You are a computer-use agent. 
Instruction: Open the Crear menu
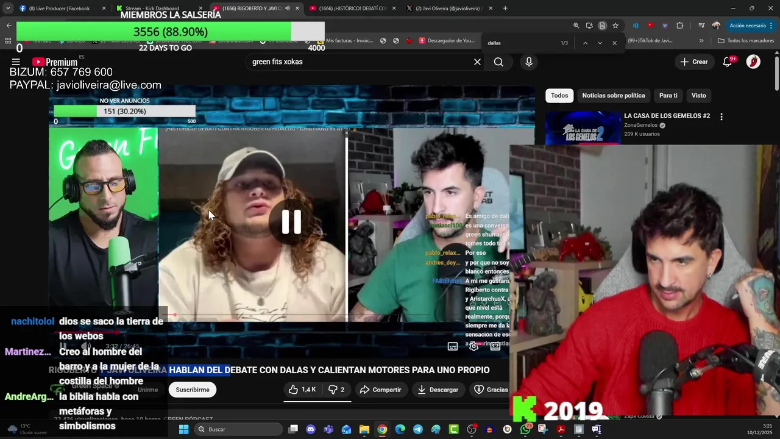[x=694, y=62]
